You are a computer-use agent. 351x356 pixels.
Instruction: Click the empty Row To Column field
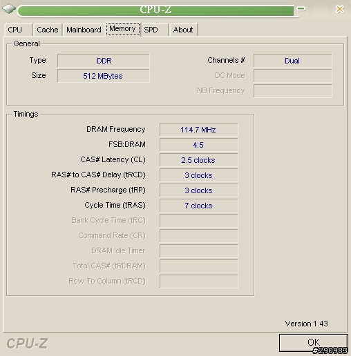[199, 281]
